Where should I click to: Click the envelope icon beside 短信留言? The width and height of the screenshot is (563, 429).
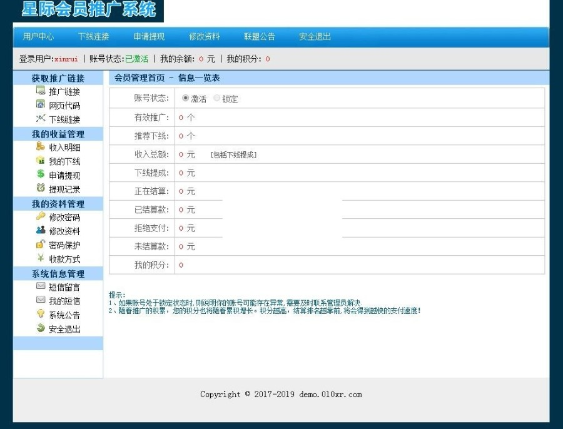click(41, 286)
